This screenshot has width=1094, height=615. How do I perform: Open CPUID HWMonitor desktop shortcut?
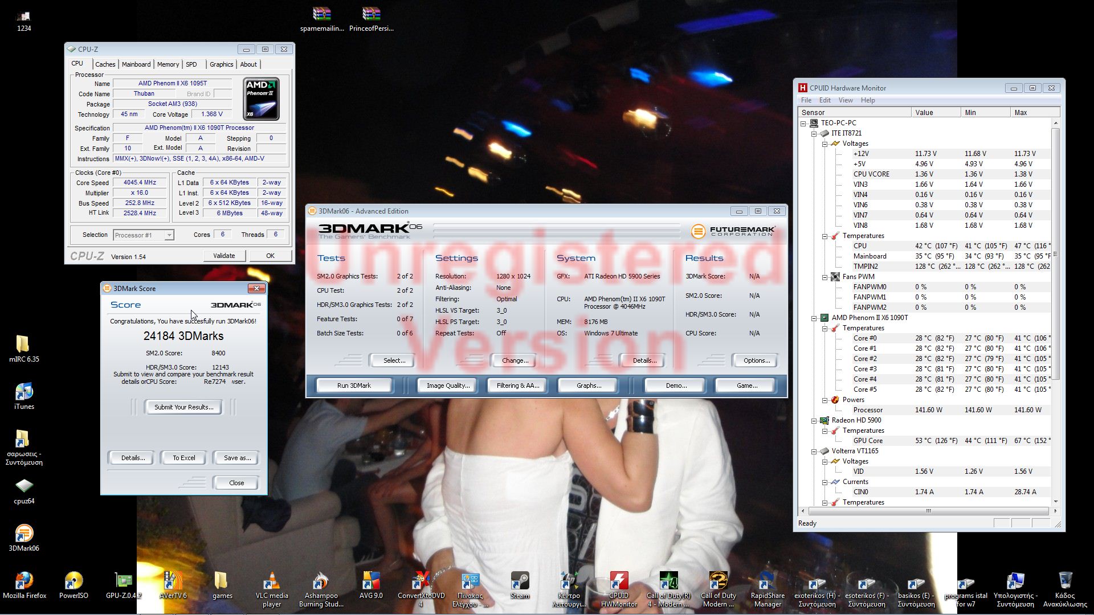(619, 589)
